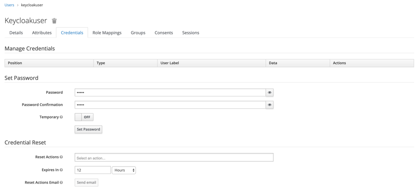Open the Attributes tab
Image resolution: width=417 pixels, height=192 pixels.
42,33
